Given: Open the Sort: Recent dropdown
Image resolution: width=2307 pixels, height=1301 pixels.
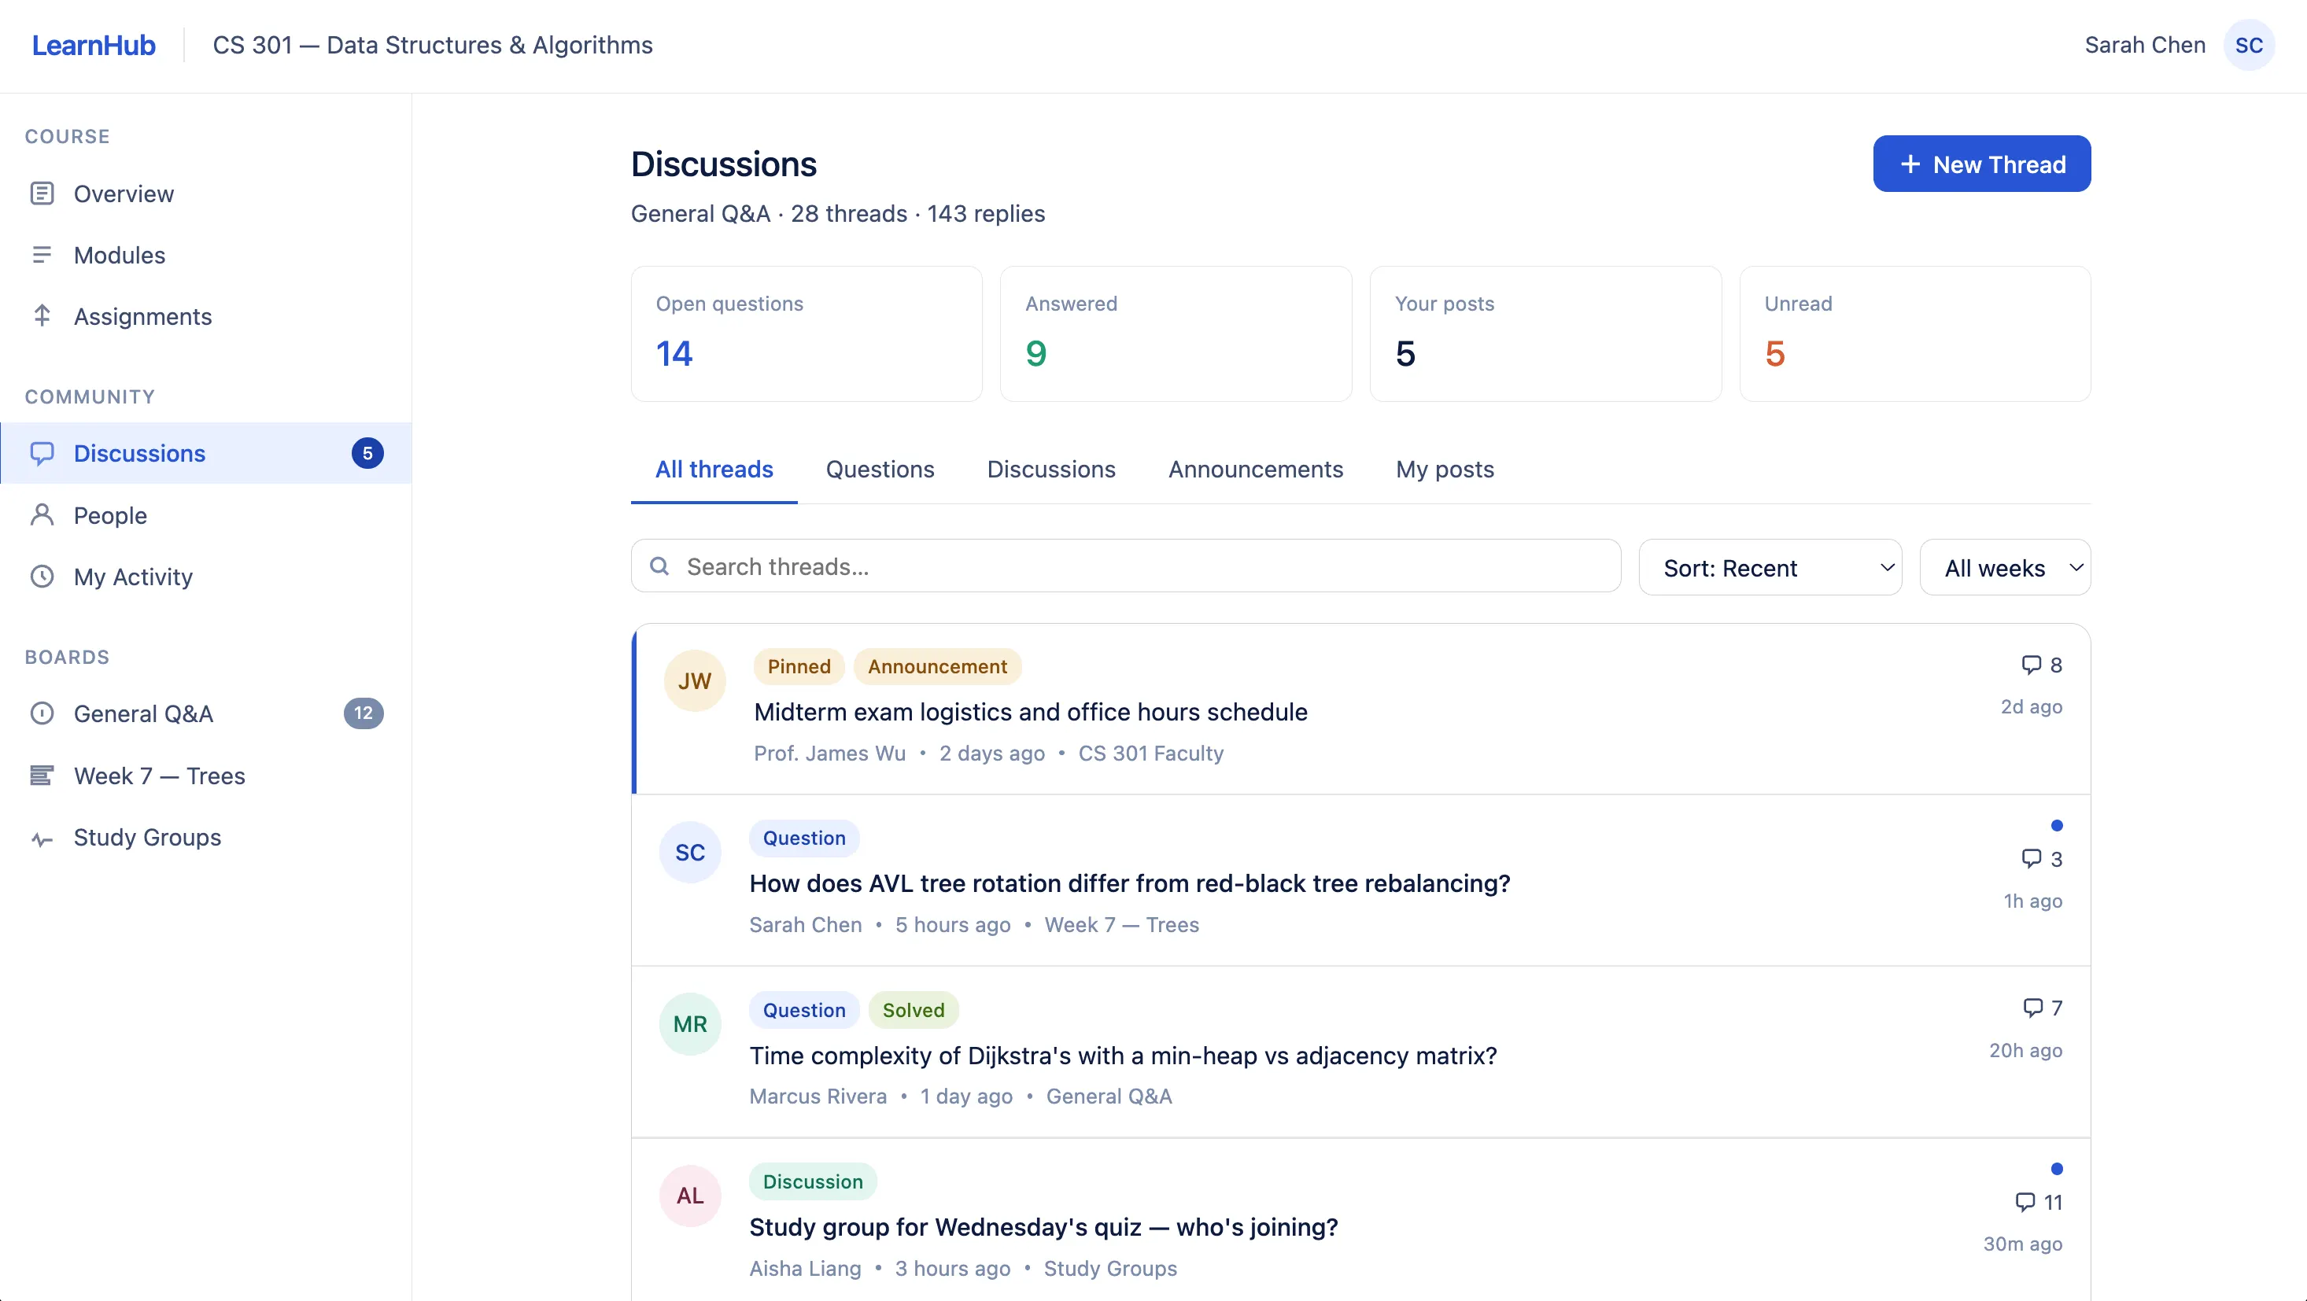Looking at the screenshot, I should (1770, 567).
